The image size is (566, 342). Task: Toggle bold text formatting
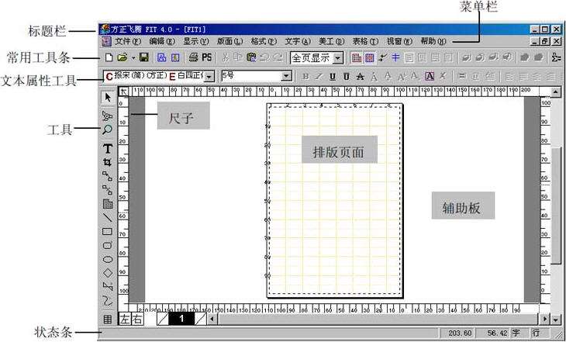tap(305, 77)
